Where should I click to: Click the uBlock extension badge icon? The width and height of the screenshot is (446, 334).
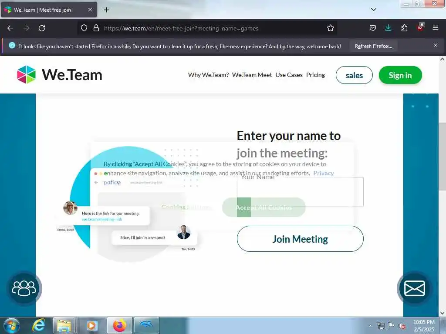click(420, 27)
